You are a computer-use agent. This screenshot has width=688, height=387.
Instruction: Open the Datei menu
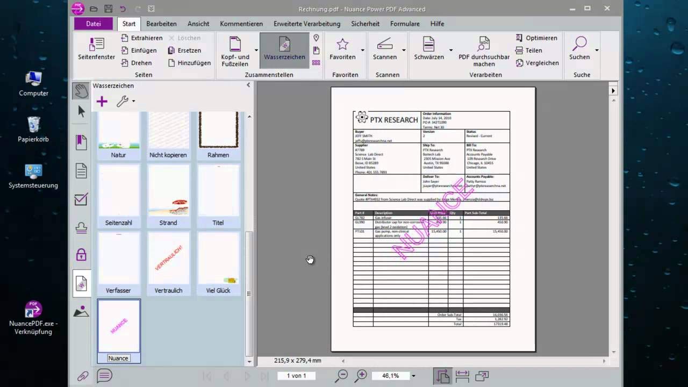click(x=93, y=24)
